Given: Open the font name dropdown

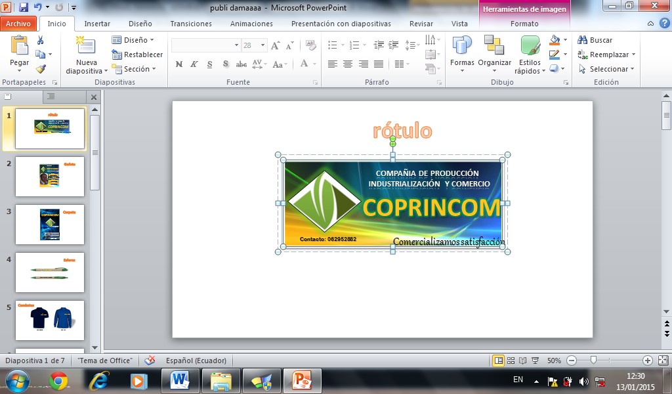Looking at the screenshot, I should (x=236, y=45).
